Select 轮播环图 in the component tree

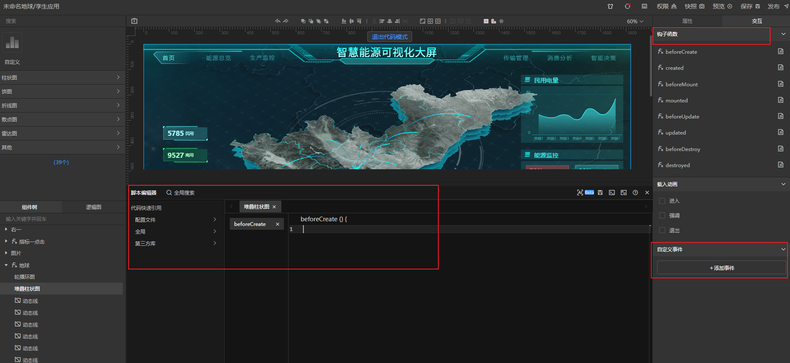25,277
